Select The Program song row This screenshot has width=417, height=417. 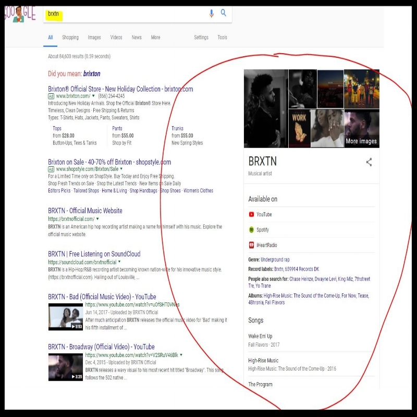coord(311,384)
